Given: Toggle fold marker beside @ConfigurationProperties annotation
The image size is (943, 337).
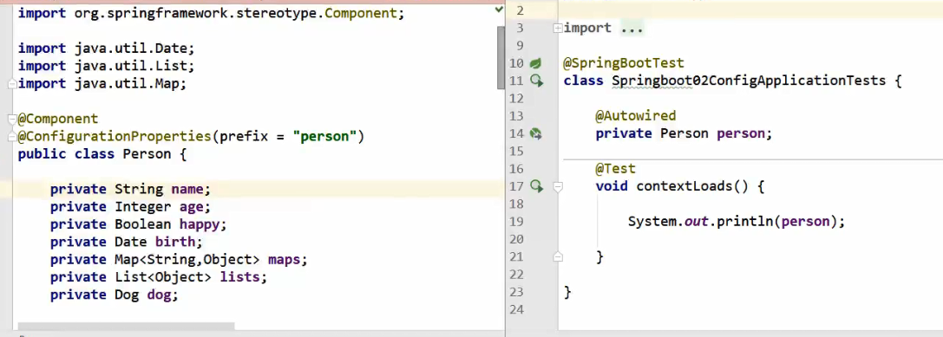Looking at the screenshot, I should tap(12, 137).
